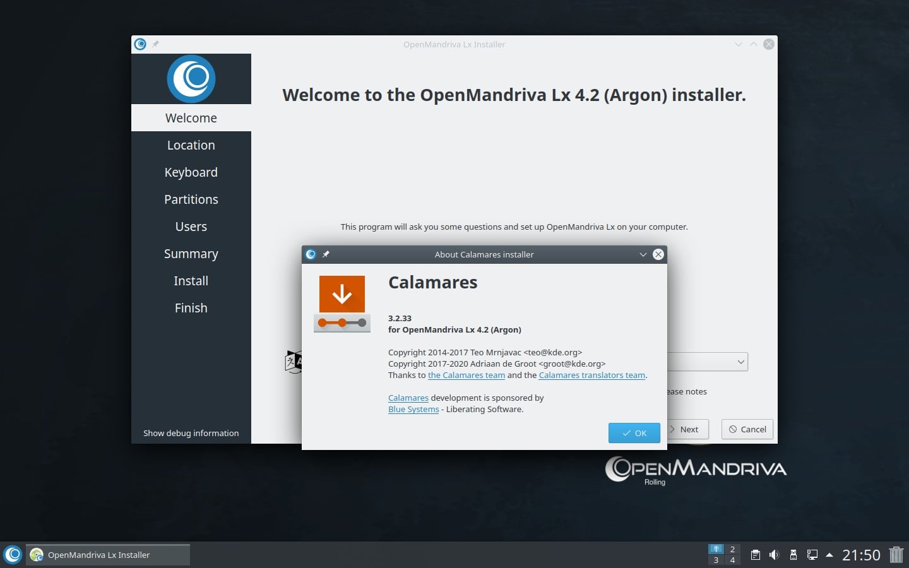Click the Copyright Adriaan de Groot line
909x568 pixels.
(x=497, y=364)
